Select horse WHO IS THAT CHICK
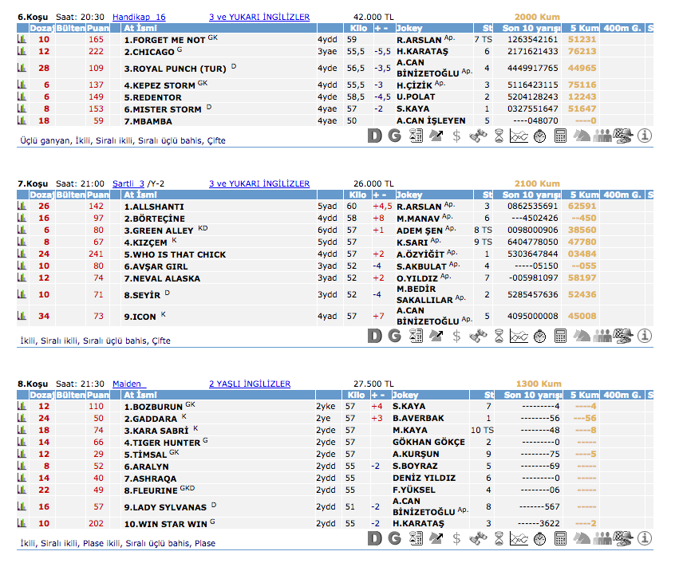Screen dimensions: 675x567 point(174,254)
